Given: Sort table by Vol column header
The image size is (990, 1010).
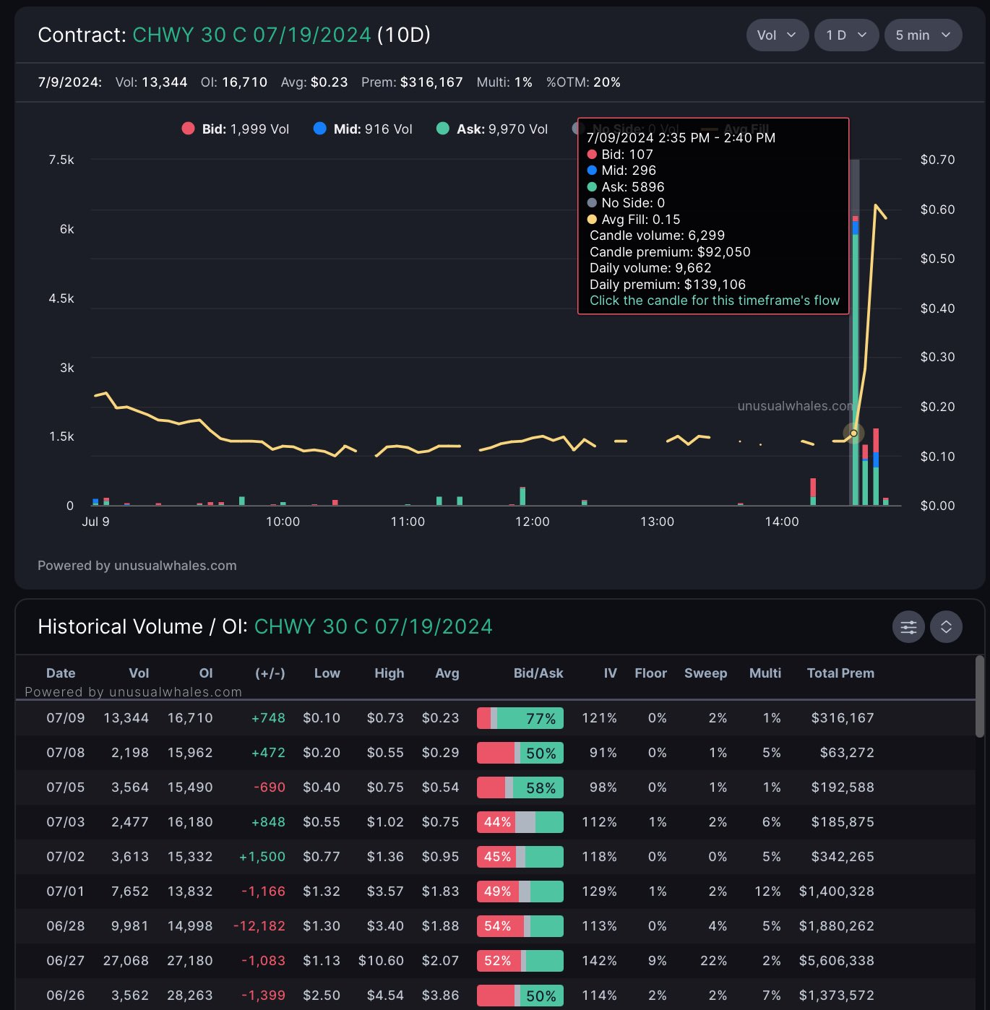Looking at the screenshot, I should 139,673.
